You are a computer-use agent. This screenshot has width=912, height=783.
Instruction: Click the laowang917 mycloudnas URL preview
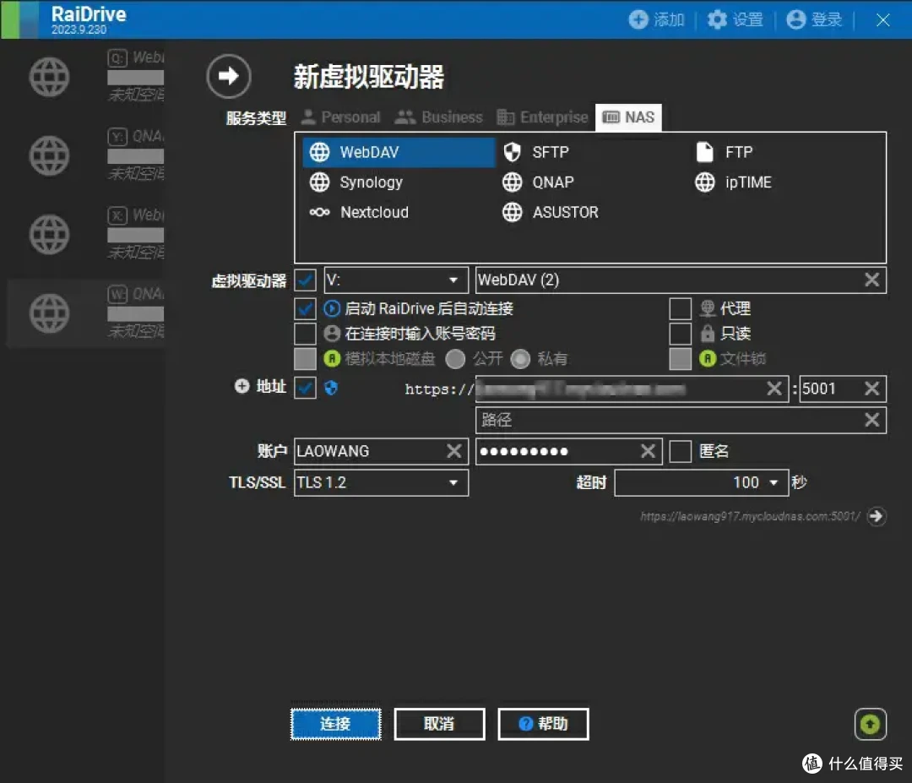pos(750,516)
